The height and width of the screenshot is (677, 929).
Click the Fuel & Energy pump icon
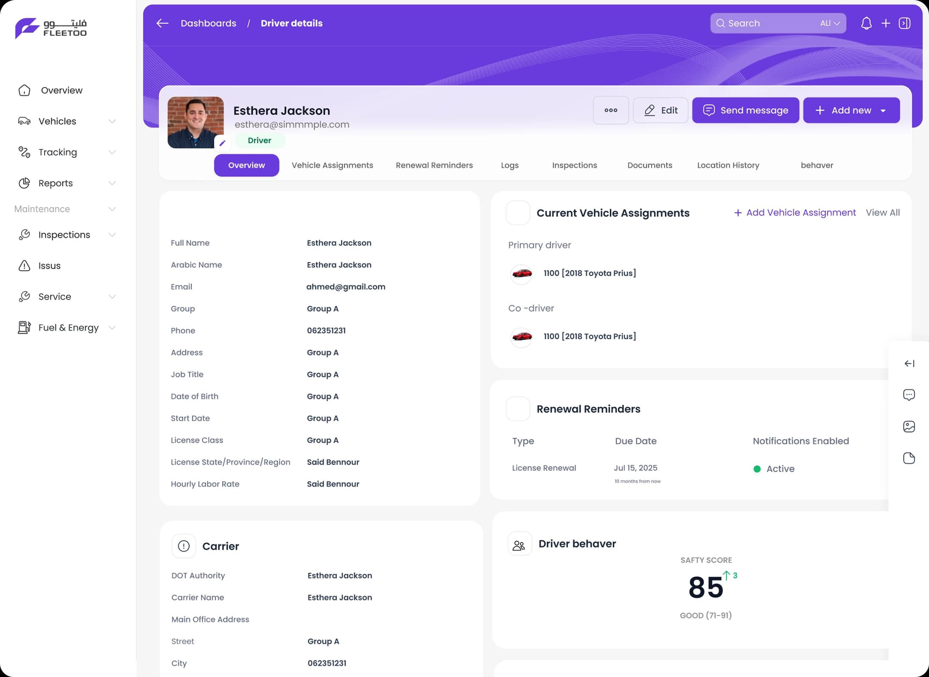tap(24, 327)
